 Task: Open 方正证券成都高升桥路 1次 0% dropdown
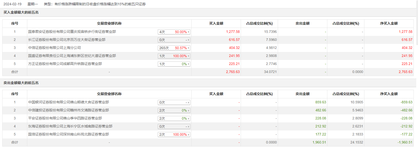pyautogui.click(x=174, y=64)
